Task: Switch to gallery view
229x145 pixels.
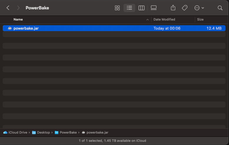Action: click(154, 8)
